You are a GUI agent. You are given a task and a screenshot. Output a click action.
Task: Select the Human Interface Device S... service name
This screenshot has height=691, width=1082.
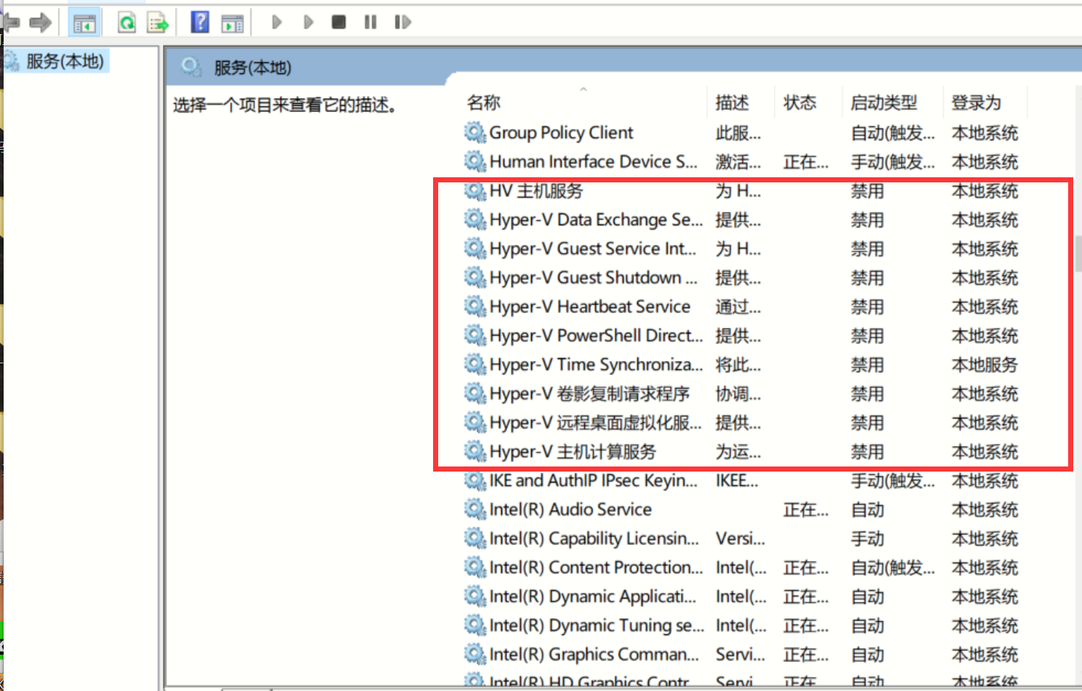pyautogui.click(x=593, y=162)
